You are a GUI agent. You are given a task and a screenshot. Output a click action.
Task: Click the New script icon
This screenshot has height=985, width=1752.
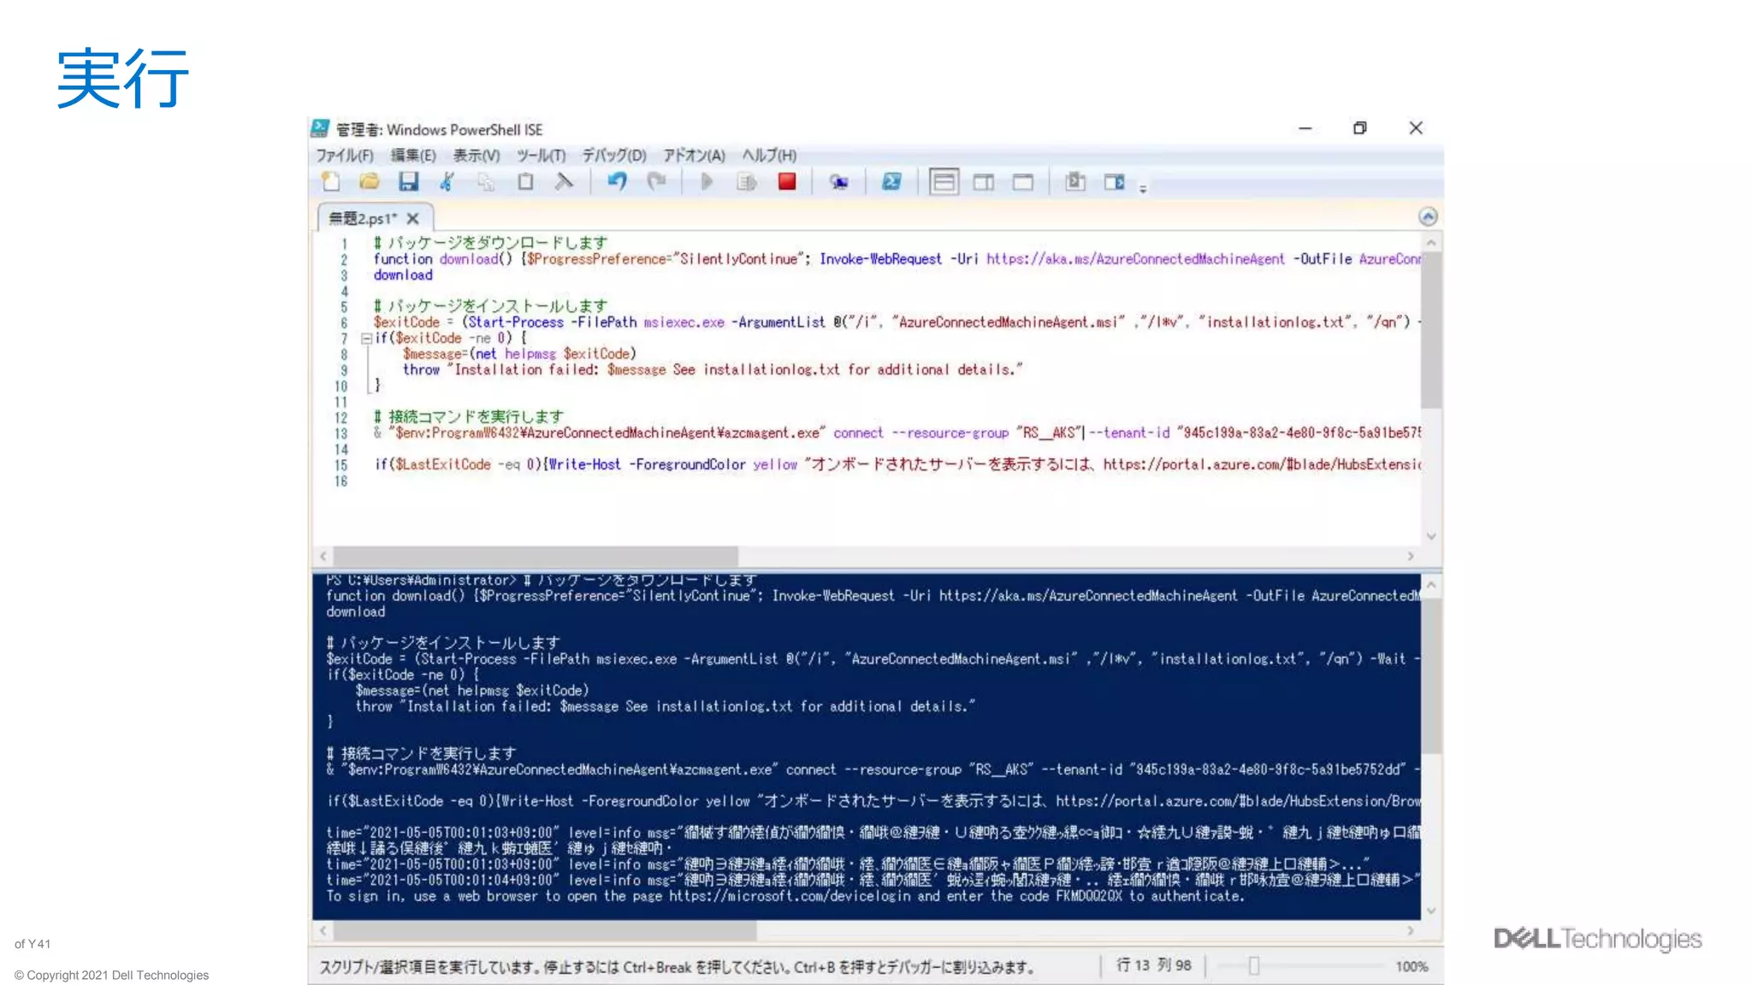point(330,182)
